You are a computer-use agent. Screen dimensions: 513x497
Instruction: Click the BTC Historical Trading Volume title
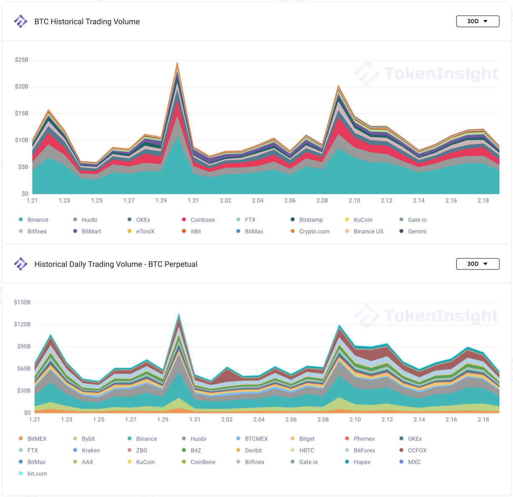click(x=87, y=22)
